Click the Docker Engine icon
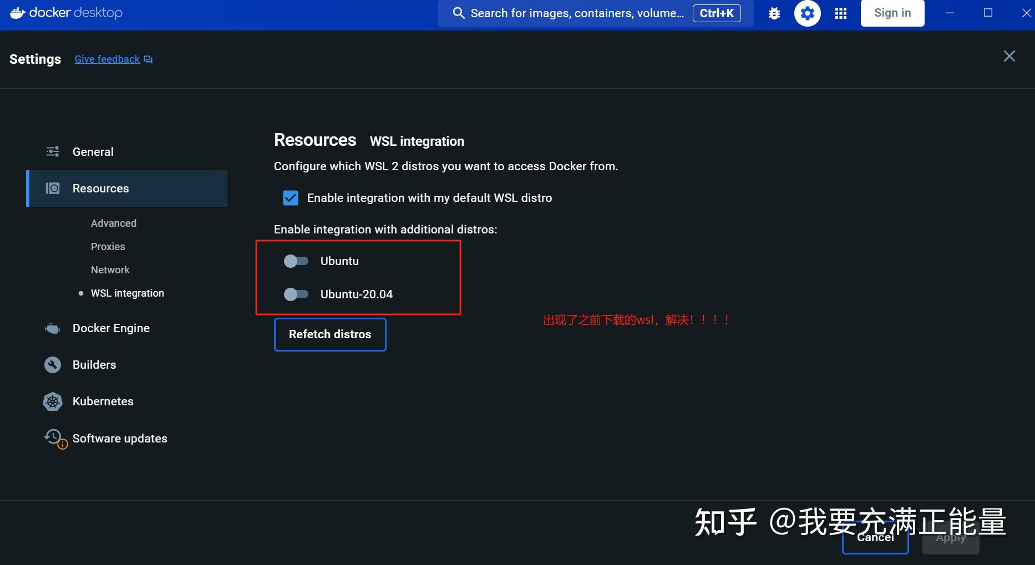 click(x=52, y=328)
